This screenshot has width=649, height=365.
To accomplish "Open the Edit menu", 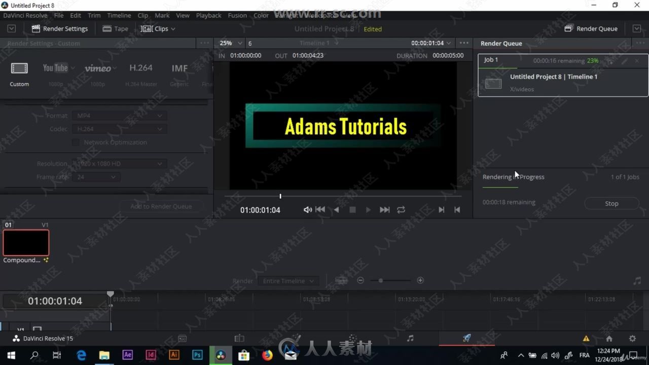I will tap(76, 15).
